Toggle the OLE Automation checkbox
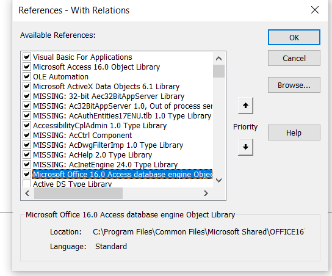 (27, 76)
